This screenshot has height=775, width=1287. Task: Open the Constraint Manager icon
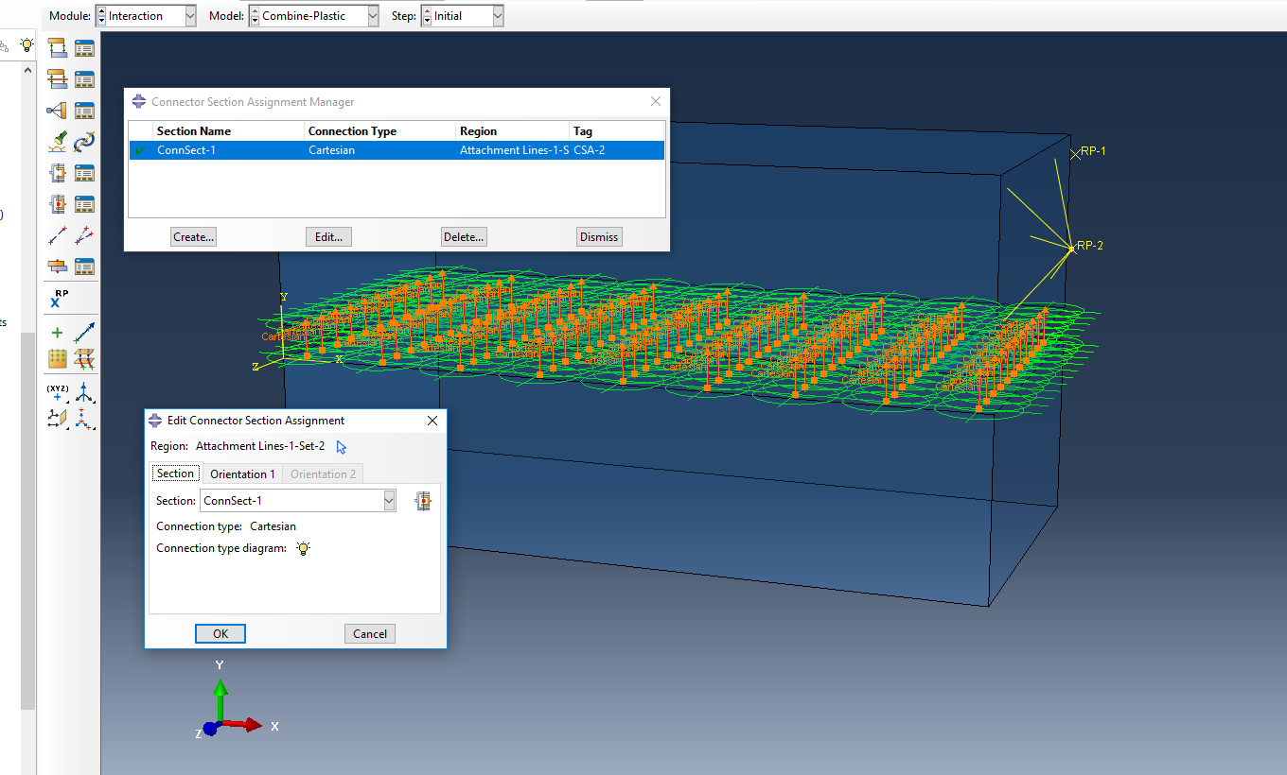pos(85,111)
